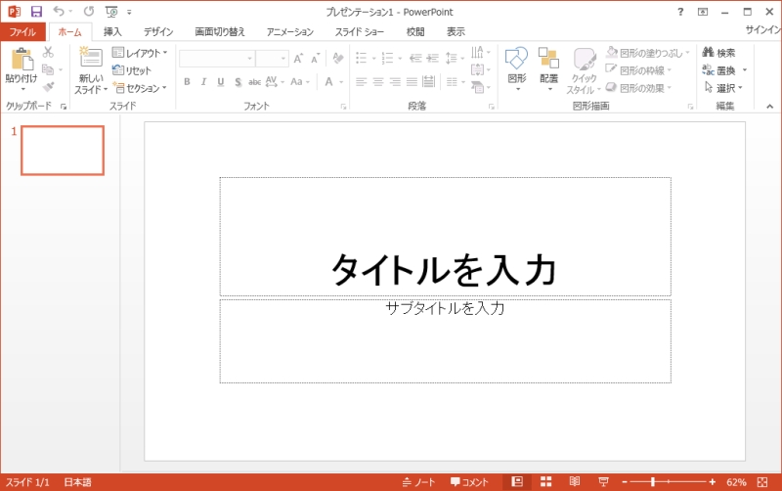
Task: Open the アニメーション (Animations) tab
Action: pyautogui.click(x=289, y=31)
